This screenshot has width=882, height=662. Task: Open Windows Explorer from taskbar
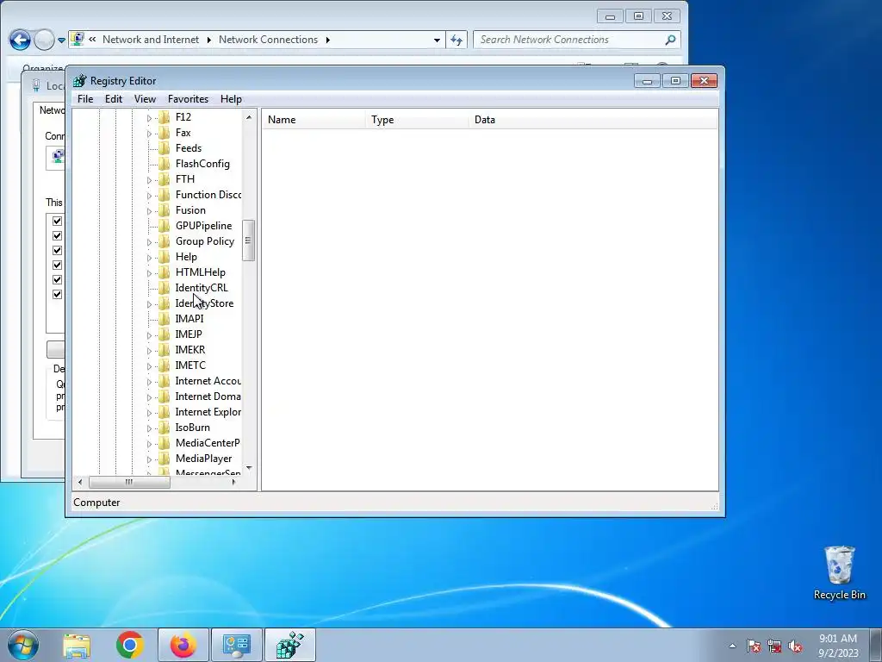(x=77, y=645)
